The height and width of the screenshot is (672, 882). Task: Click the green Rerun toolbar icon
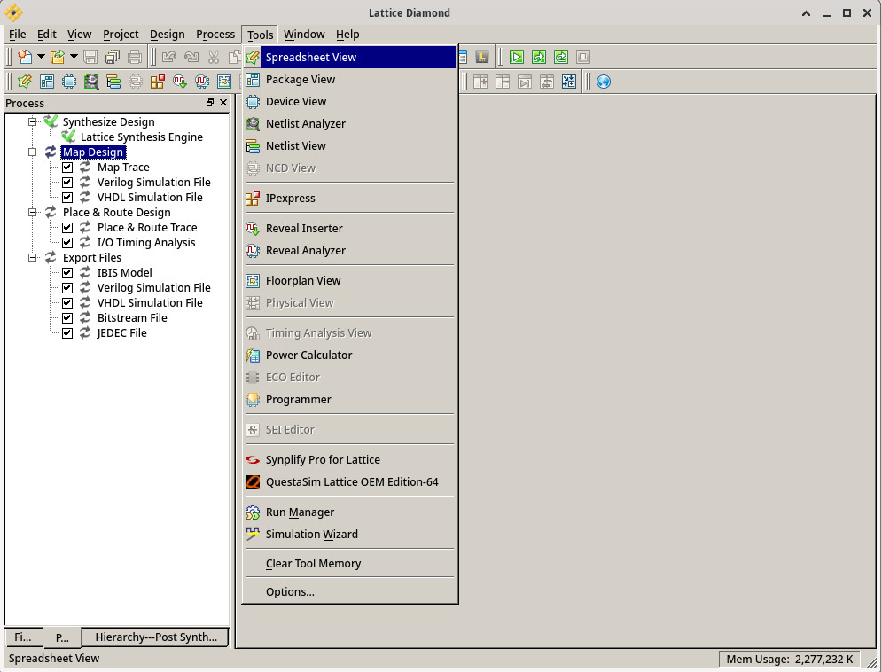click(x=539, y=57)
